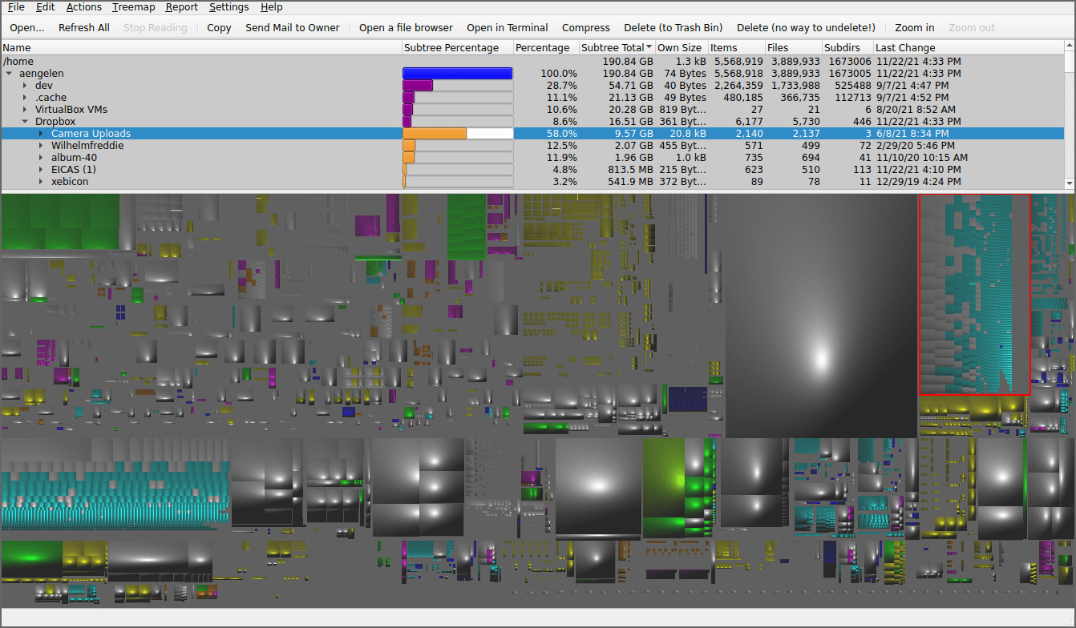Click Send Mail to Owner button
The width and height of the screenshot is (1076, 628).
(x=292, y=27)
